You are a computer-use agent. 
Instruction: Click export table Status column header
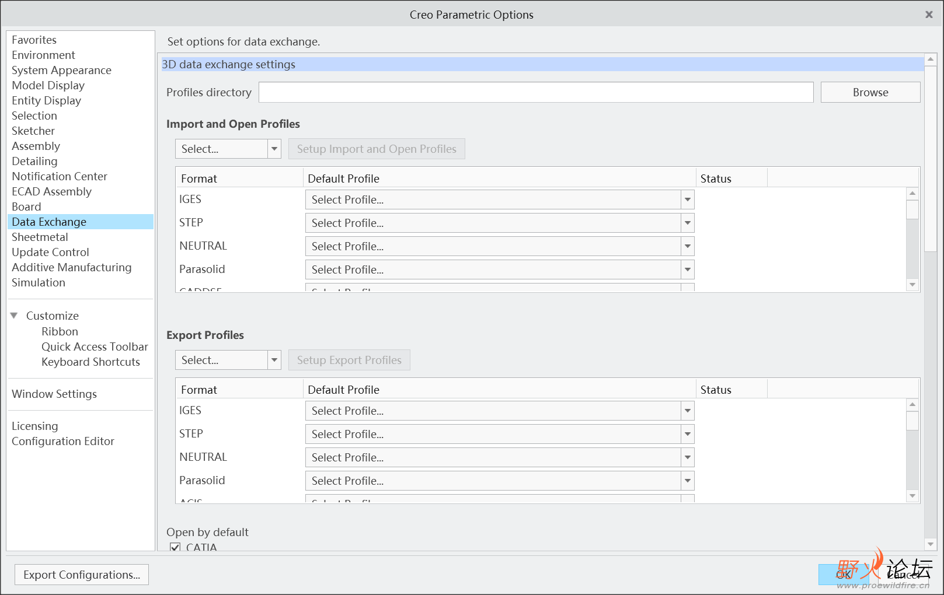(x=731, y=390)
